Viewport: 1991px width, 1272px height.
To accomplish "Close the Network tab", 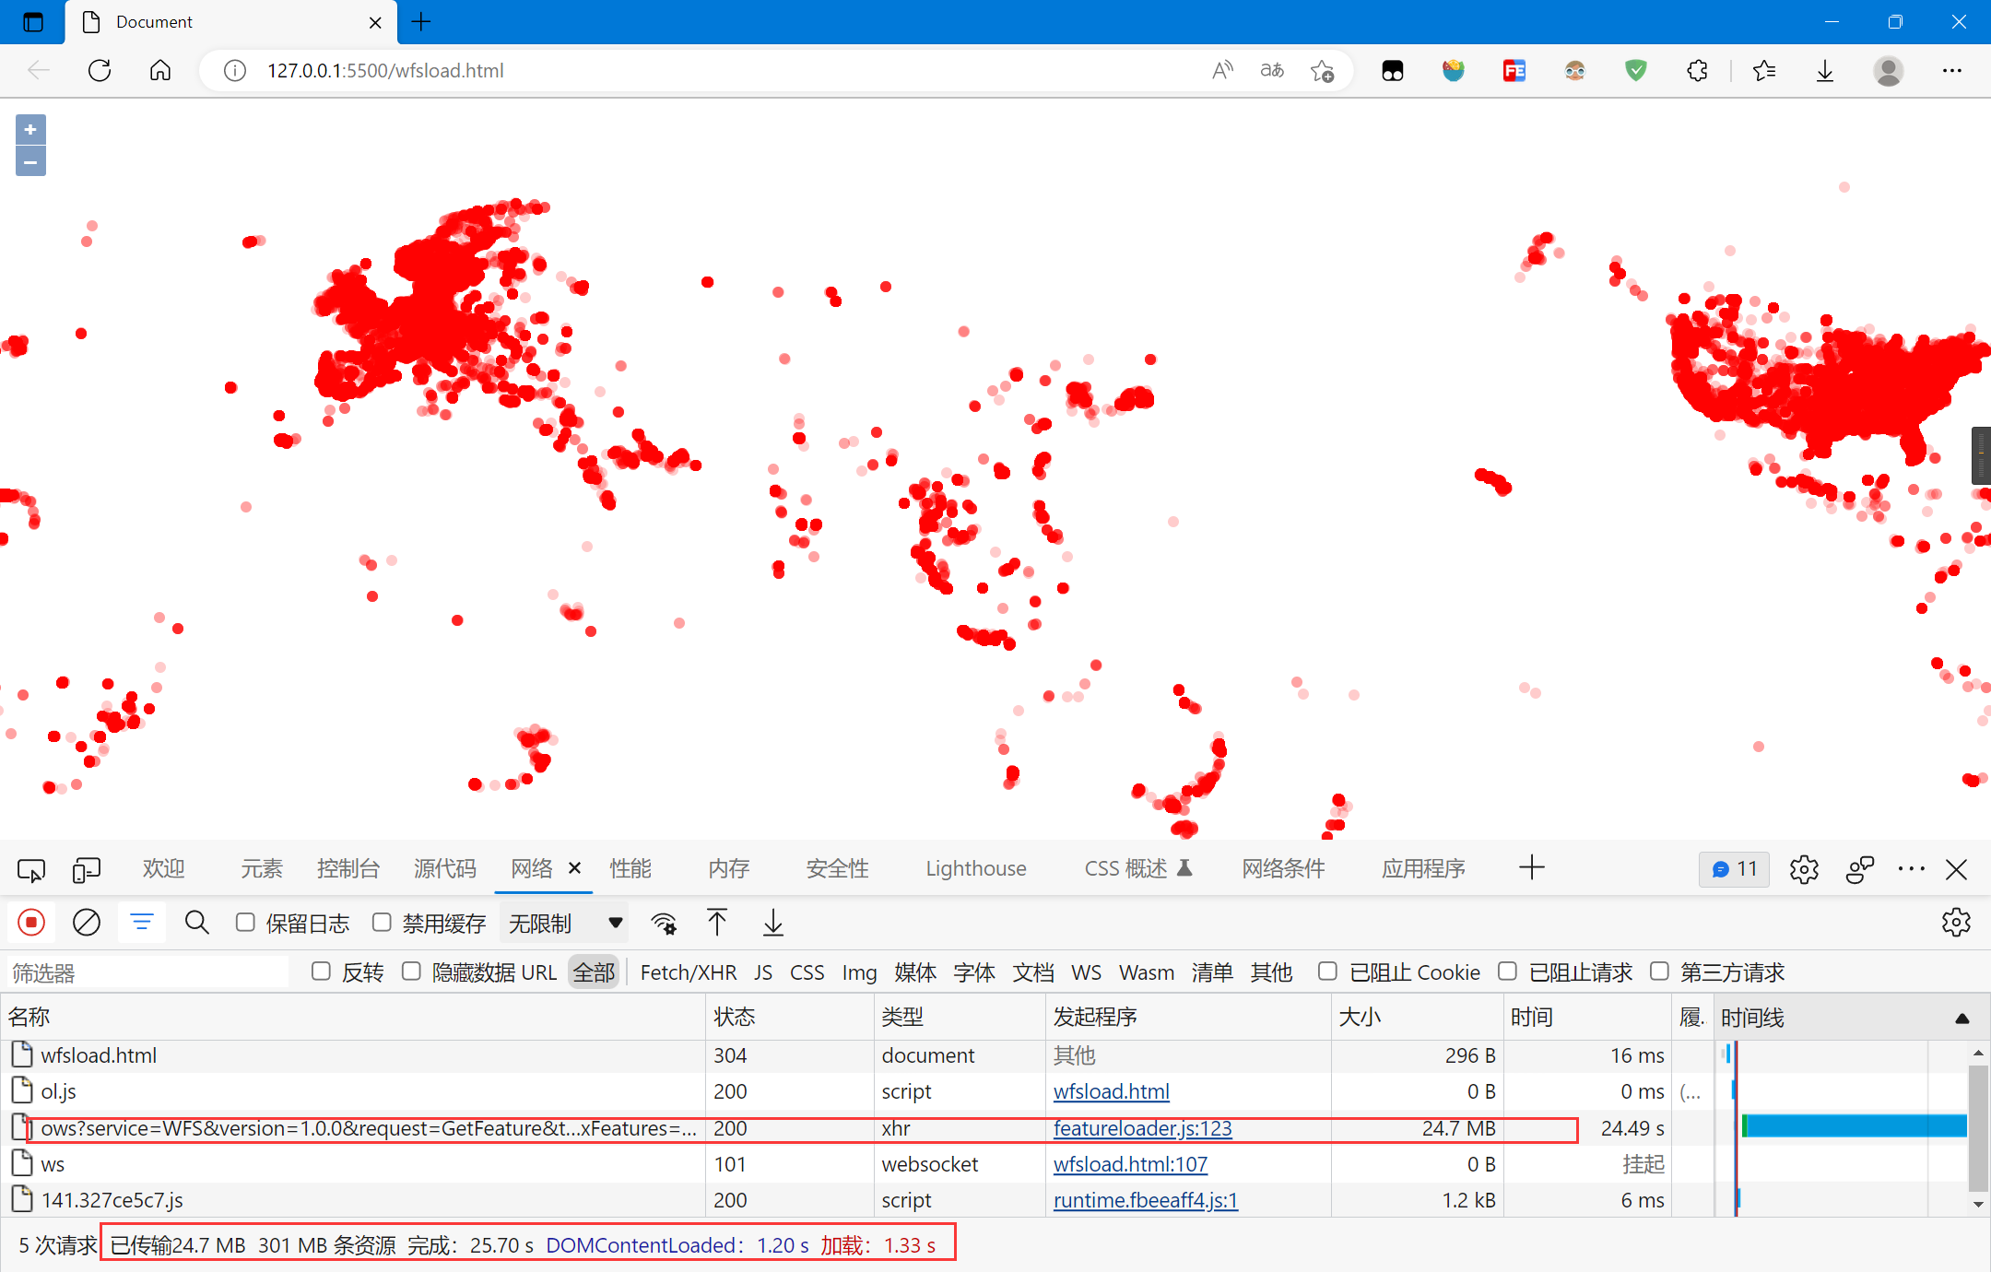I will 575,867.
